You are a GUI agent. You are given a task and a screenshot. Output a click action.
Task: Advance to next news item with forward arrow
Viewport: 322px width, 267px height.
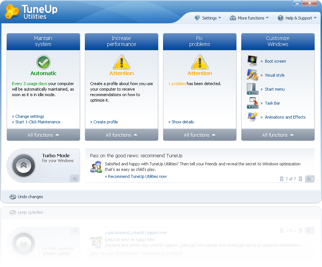[x=300, y=179]
